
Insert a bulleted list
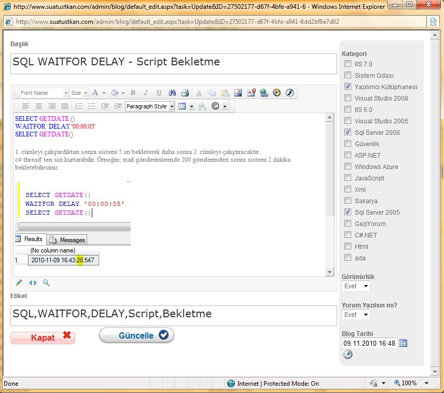pyautogui.click(x=91, y=106)
